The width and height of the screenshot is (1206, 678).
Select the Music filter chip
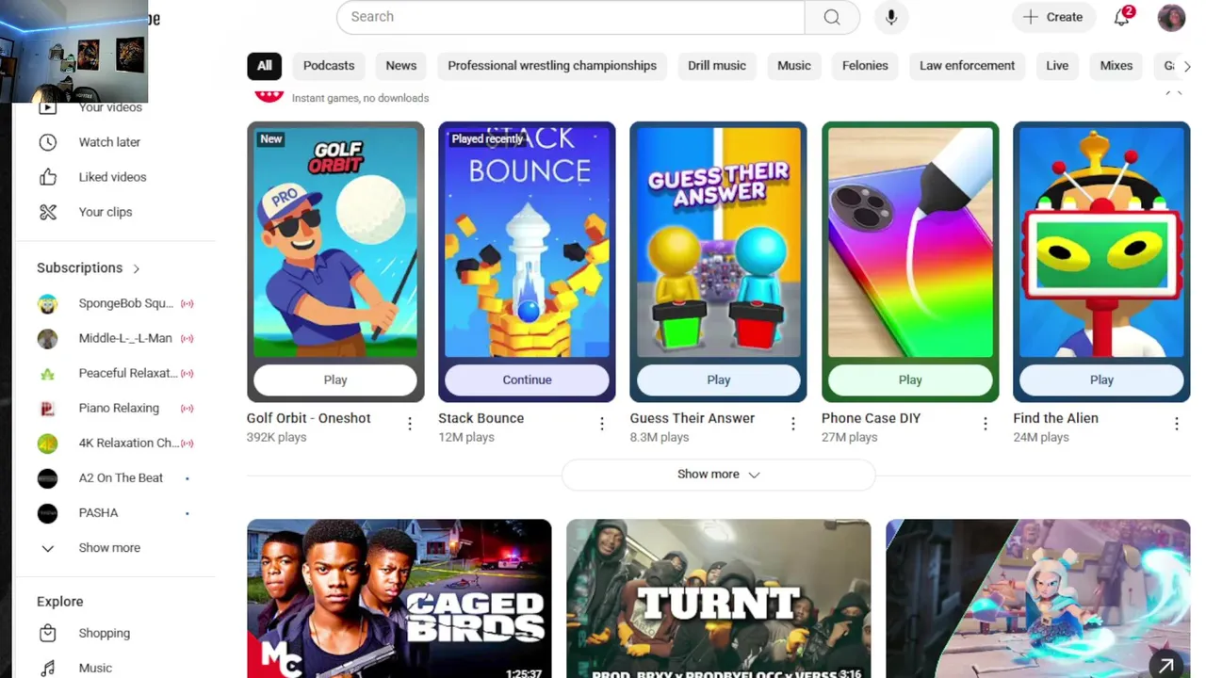794,66
